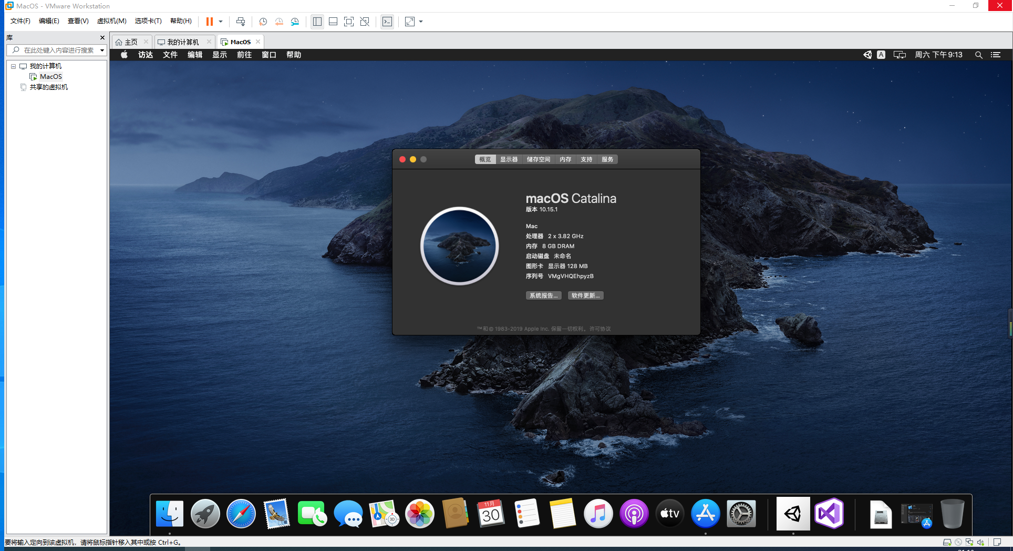Open Spotlight search in macOS menu bar

coord(979,55)
